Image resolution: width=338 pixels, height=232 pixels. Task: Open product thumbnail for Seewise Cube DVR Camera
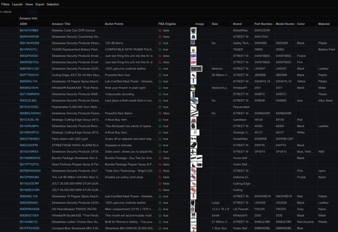click(x=193, y=30)
